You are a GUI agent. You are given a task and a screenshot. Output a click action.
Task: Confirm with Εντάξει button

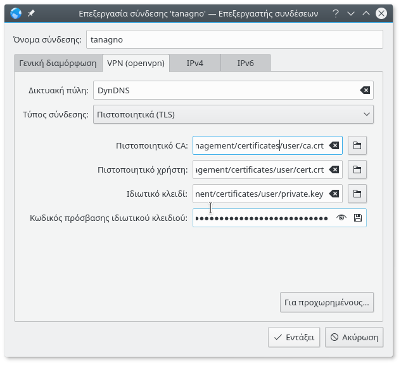[294, 337]
